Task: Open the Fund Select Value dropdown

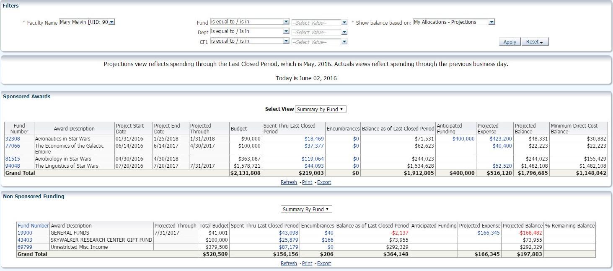Action: [x=319, y=23]
